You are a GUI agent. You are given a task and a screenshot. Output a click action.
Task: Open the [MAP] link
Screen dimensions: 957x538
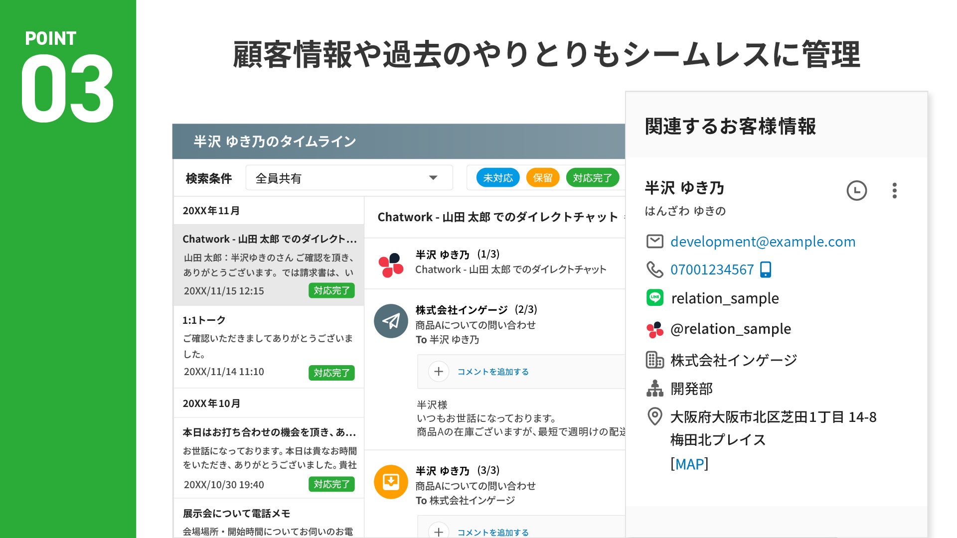pos(689,464)
